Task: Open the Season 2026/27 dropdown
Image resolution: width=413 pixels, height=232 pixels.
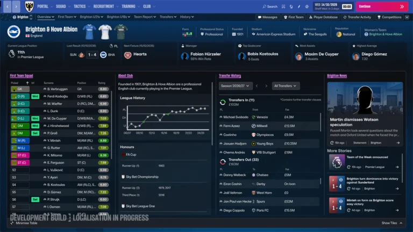Action: coord(235,86)
